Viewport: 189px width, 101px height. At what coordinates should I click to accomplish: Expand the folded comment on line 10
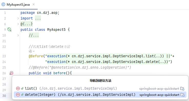(x=18, y=35)
